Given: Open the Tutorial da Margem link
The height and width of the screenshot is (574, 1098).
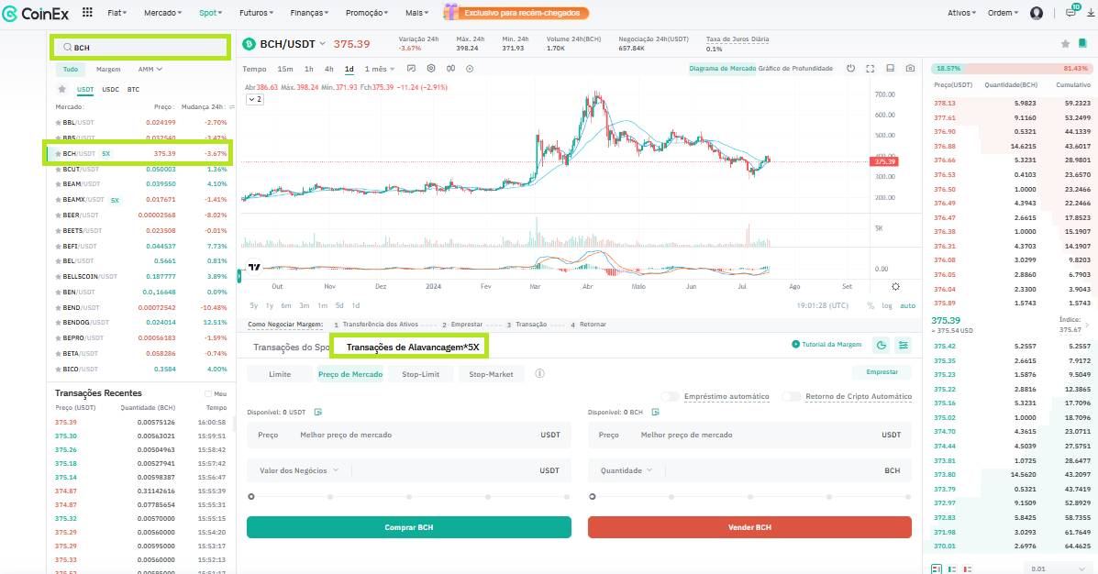Looking at the screenshot, I should (826, 345).
